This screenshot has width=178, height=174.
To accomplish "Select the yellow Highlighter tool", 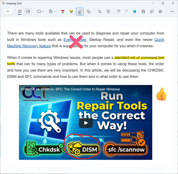I will (x=71, y=11).
